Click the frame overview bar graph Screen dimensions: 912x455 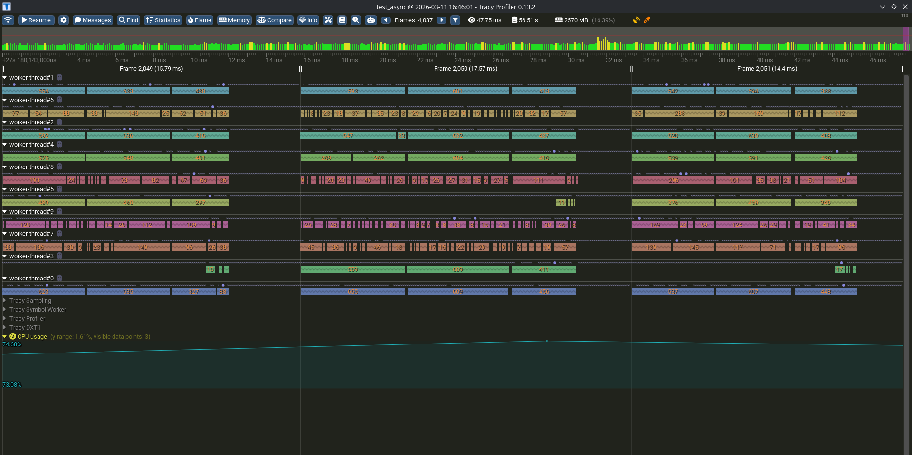coord(455,39)
